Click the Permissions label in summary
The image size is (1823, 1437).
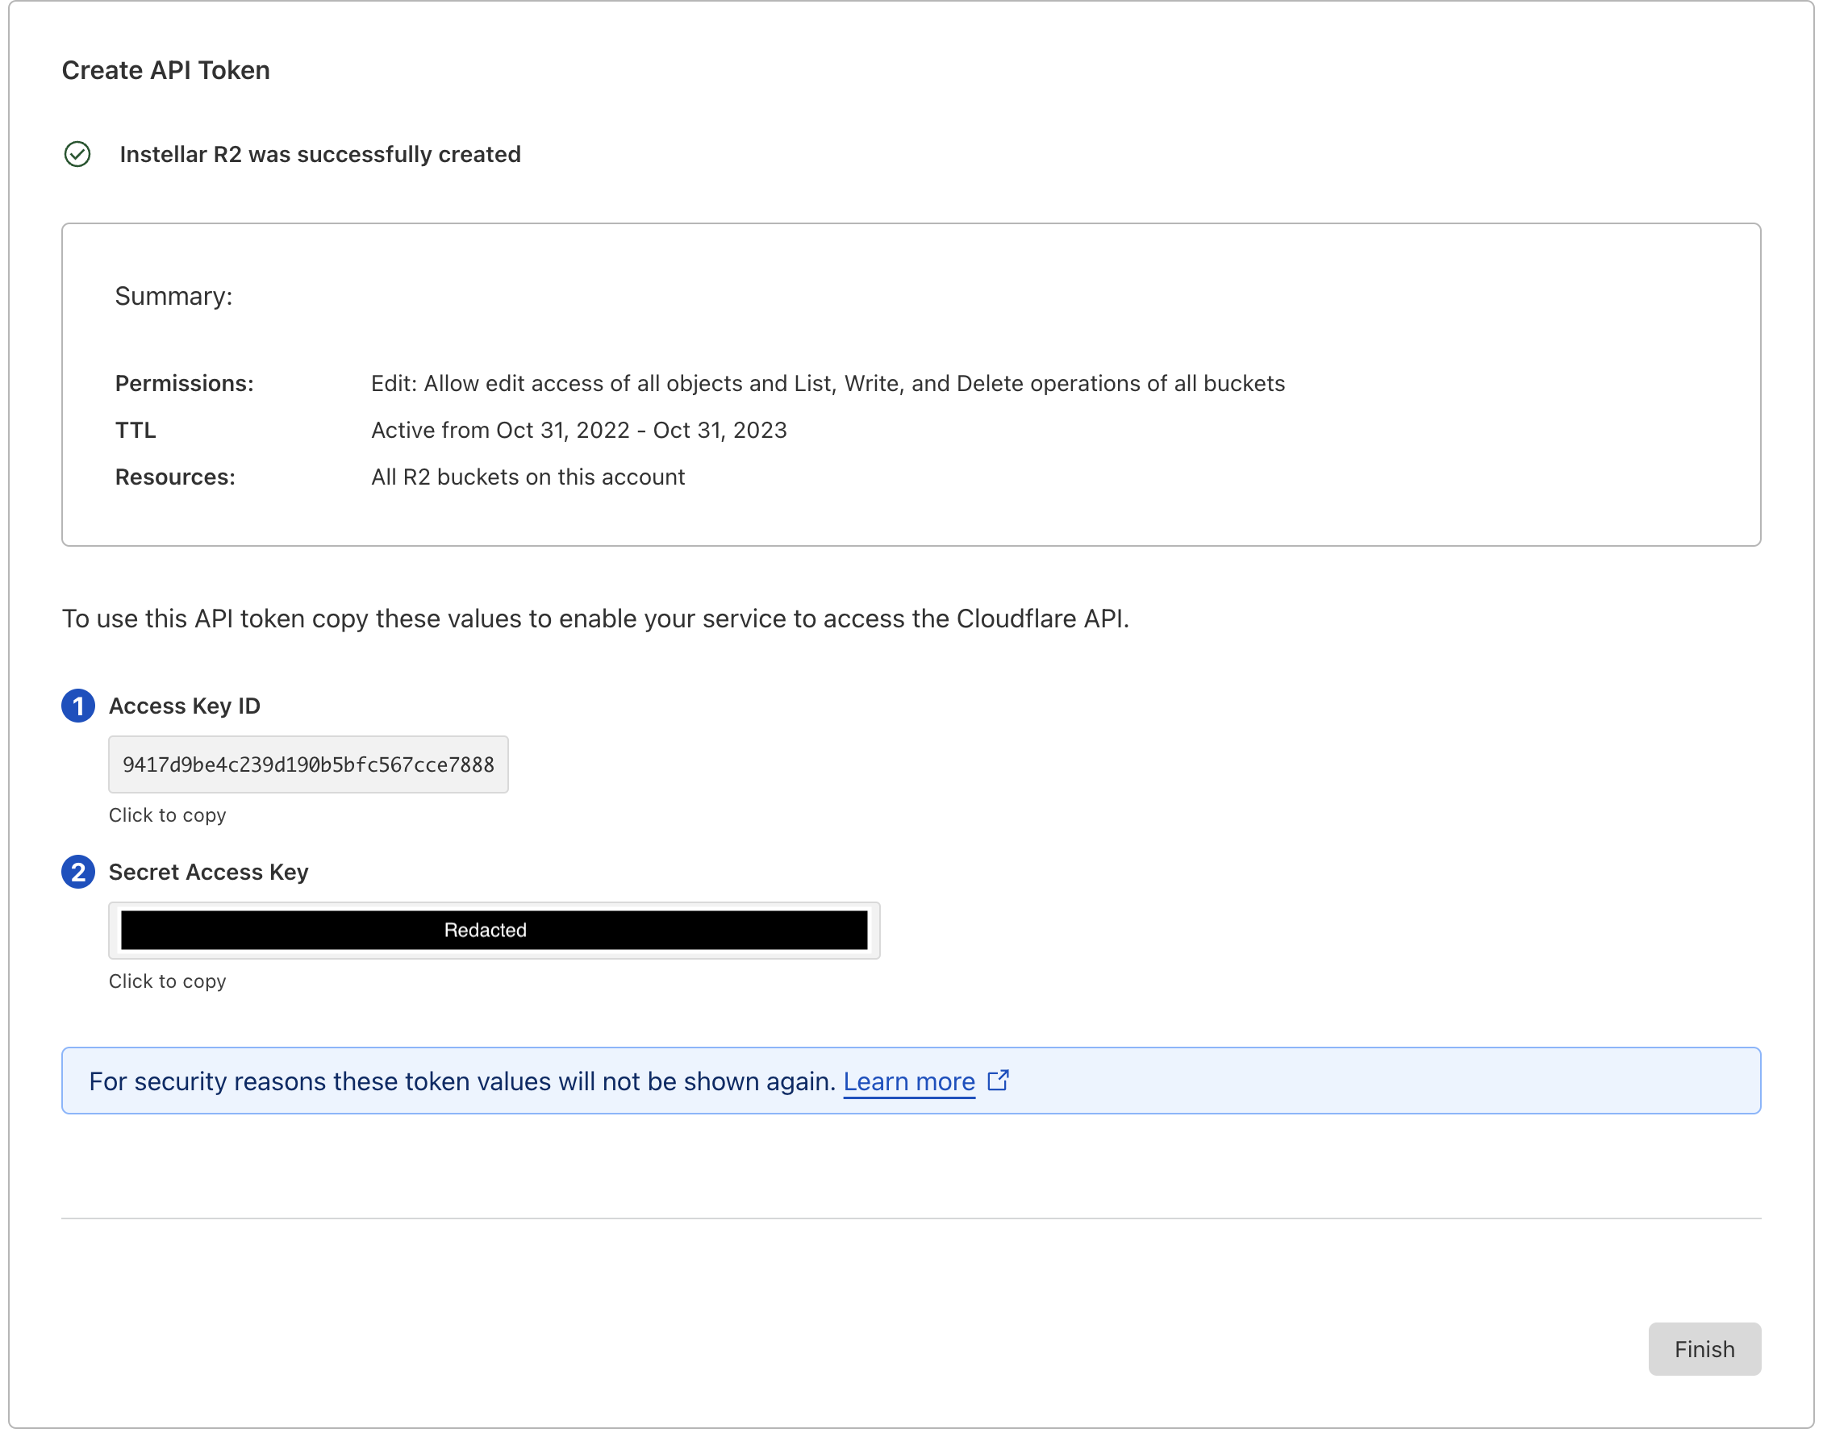(x=185, y=384)
